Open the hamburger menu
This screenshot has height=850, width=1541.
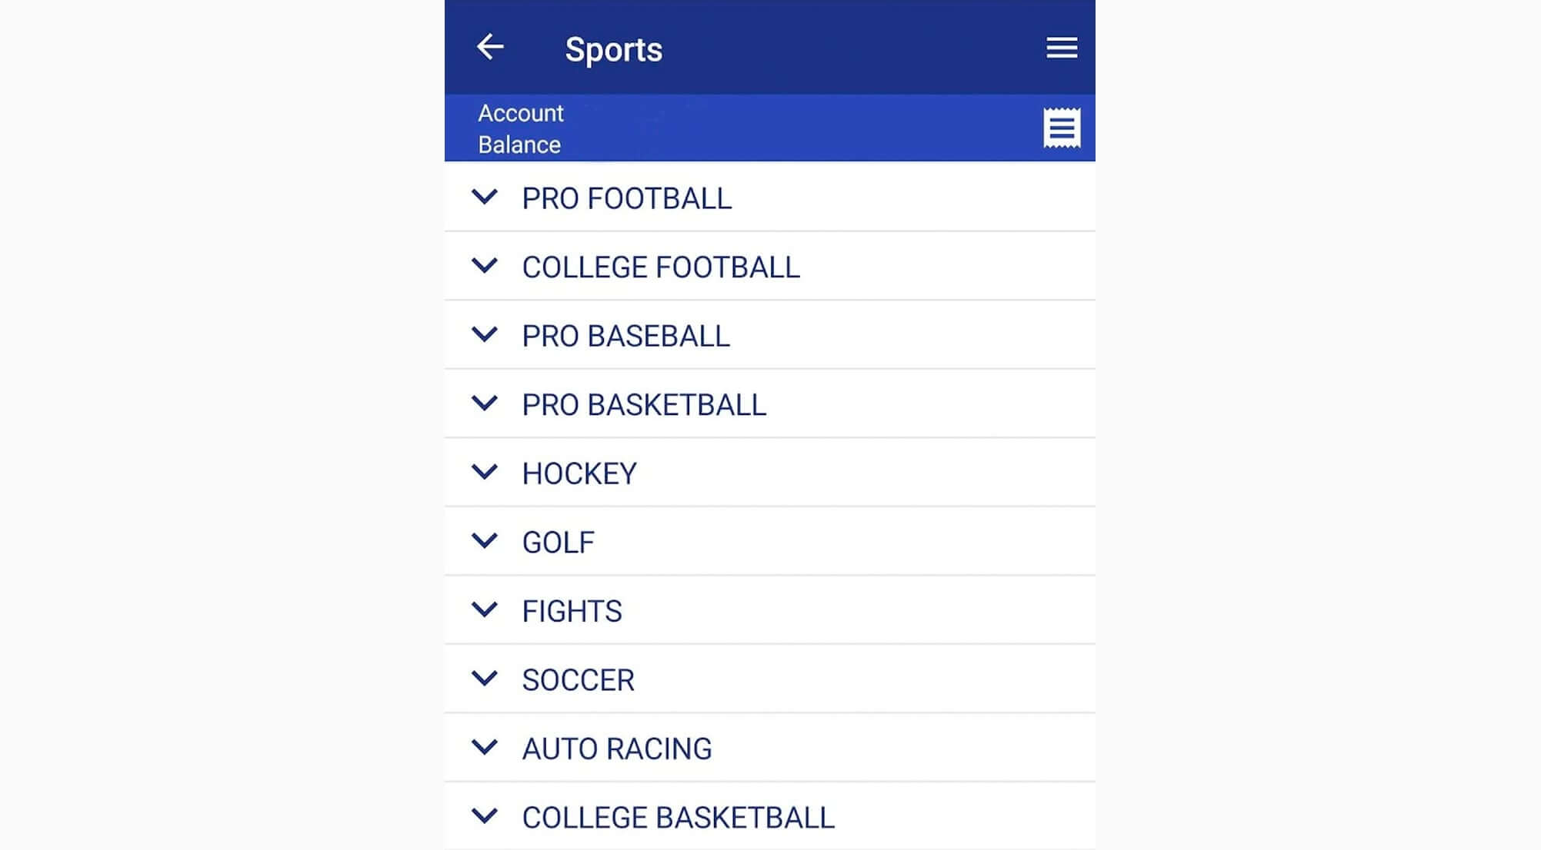1062,48
